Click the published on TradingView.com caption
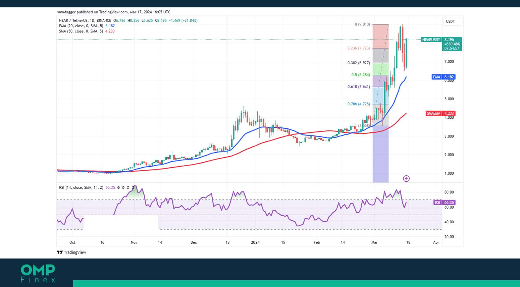 coord(113,12)
